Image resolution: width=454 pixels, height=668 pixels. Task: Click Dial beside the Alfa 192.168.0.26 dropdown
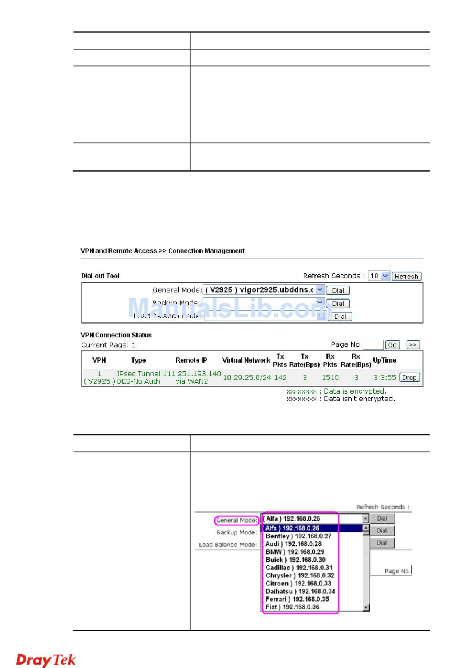pyautogui.click(x=382, y=518)
